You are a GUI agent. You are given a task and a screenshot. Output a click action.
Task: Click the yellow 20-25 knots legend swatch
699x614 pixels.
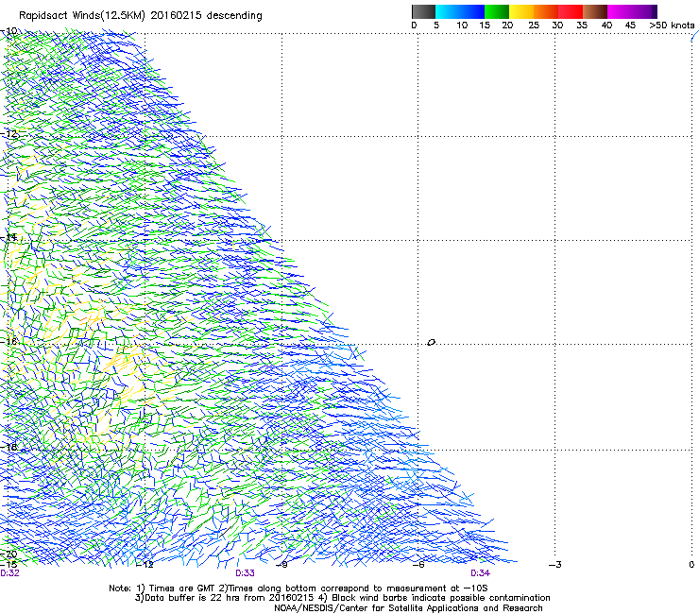click(521, 11)
